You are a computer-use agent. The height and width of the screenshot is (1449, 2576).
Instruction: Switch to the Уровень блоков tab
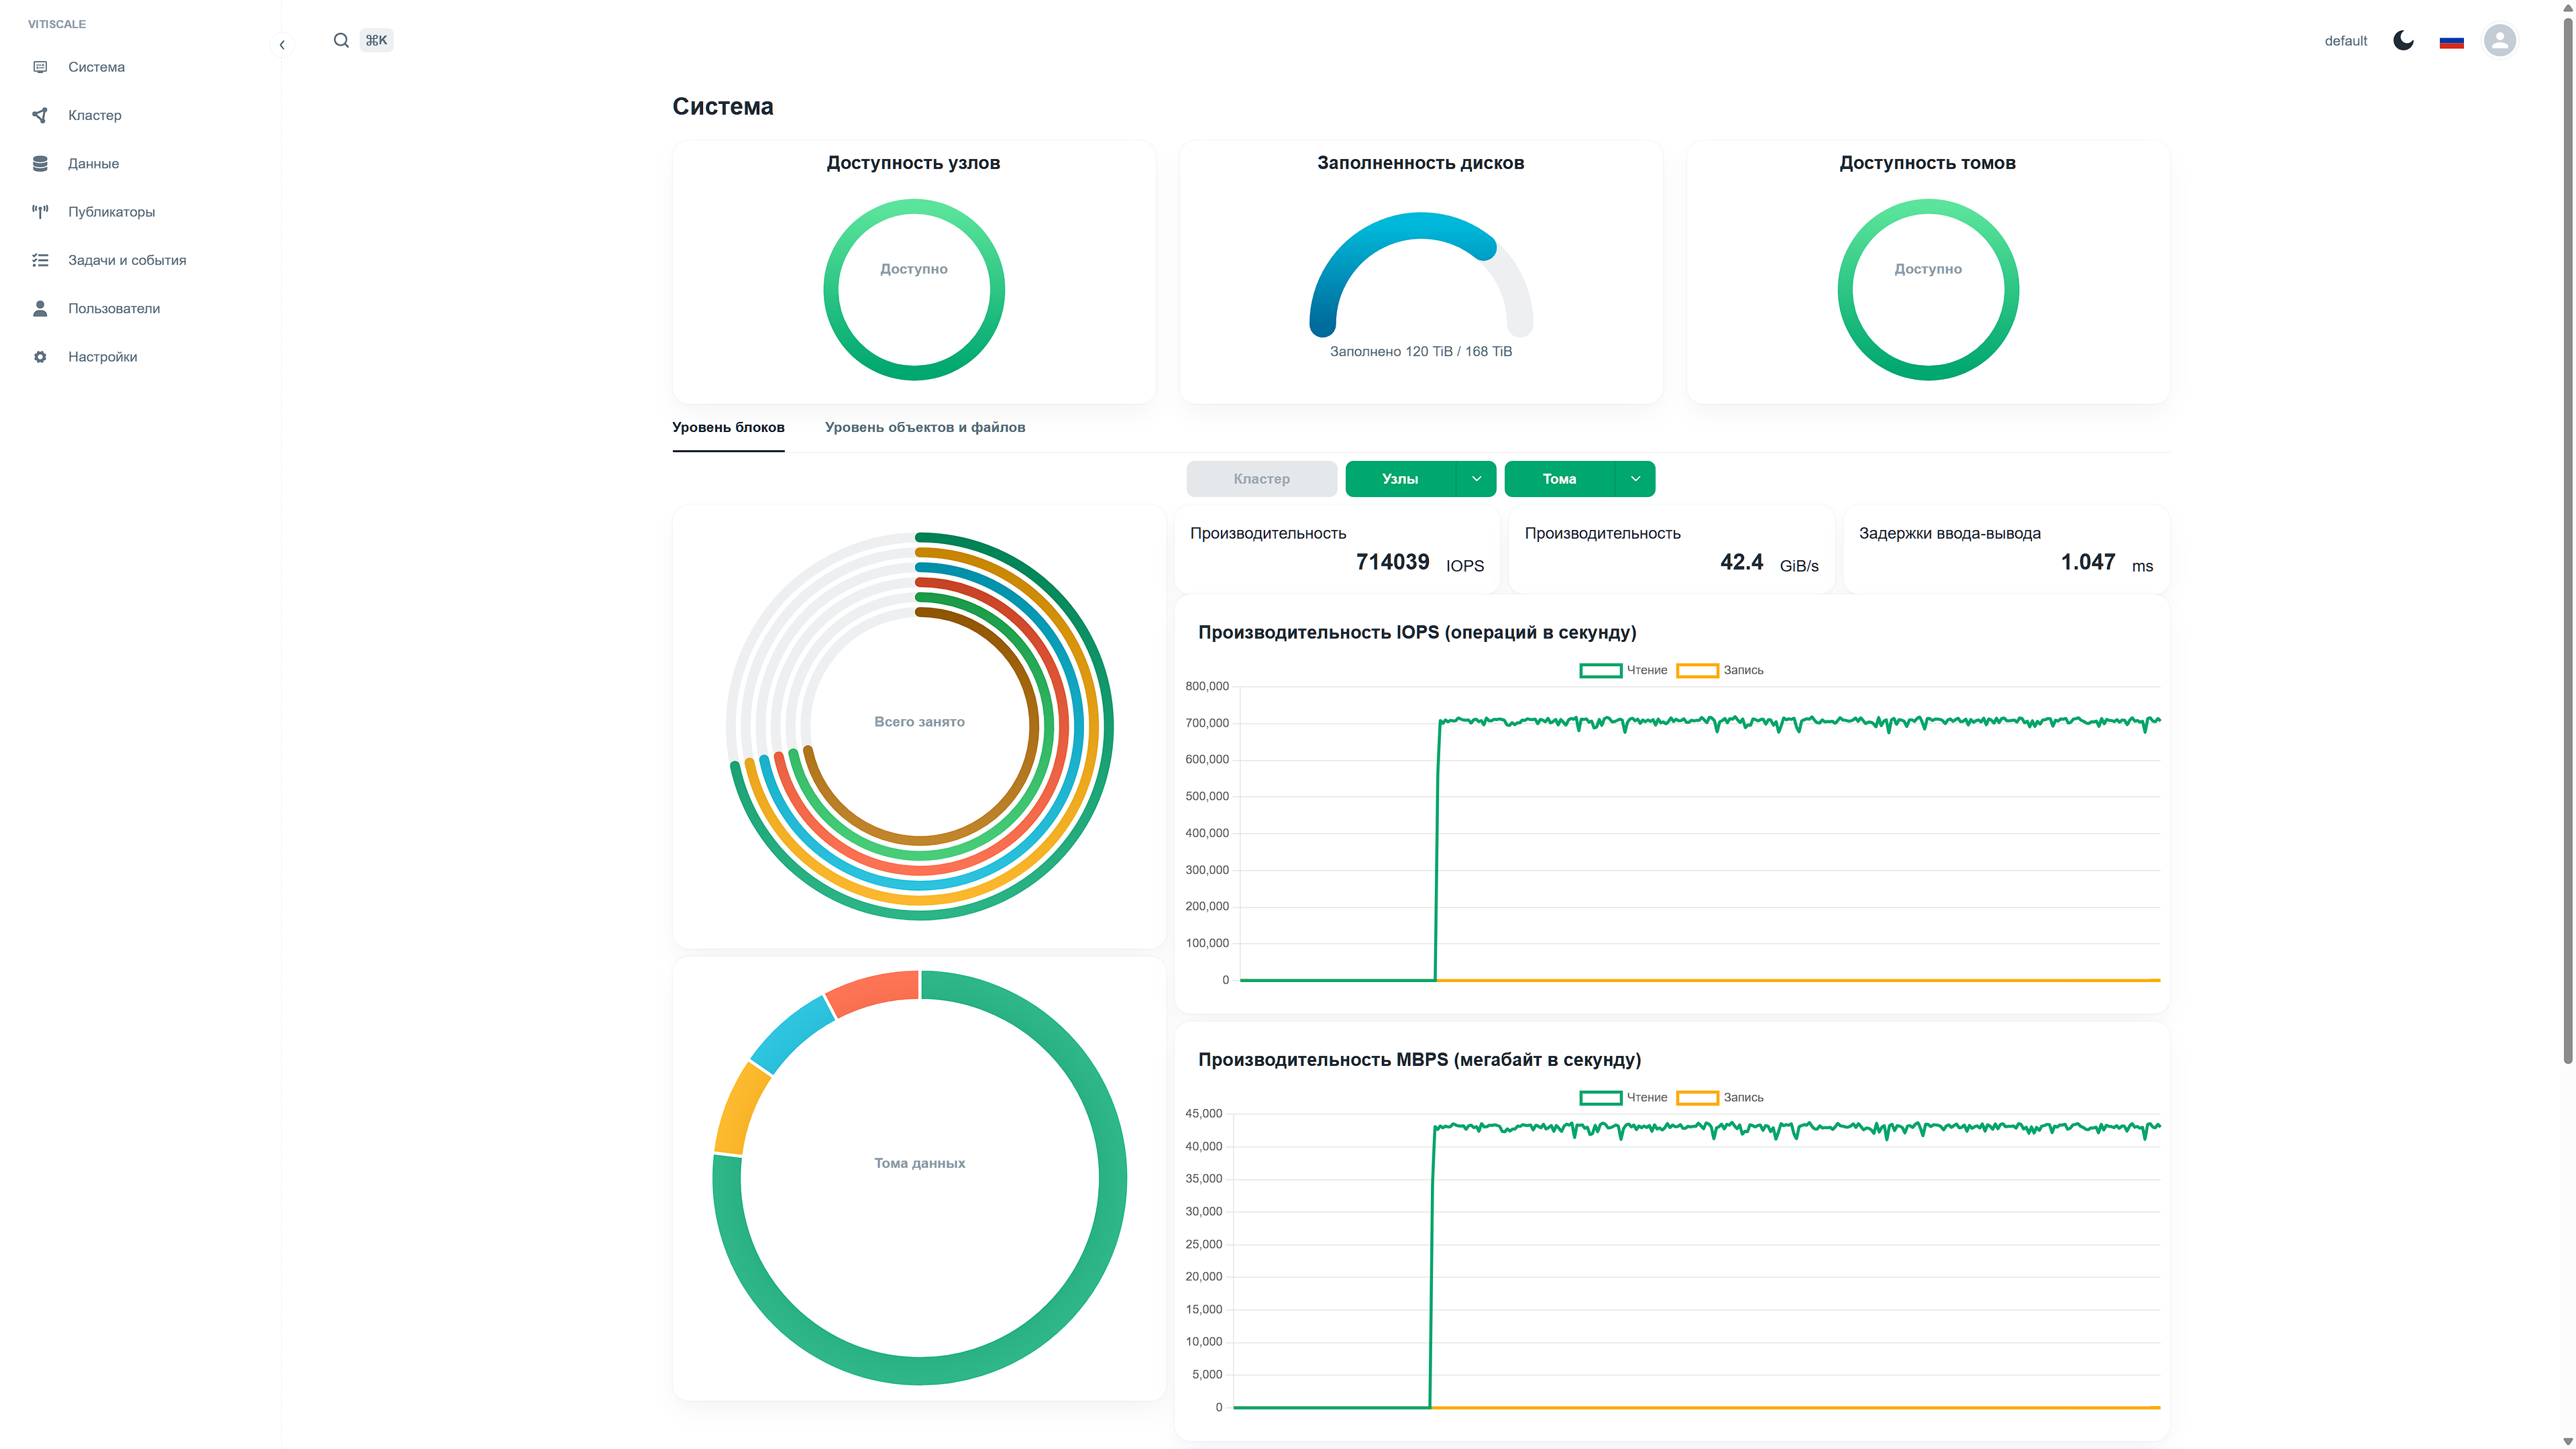[728, 427]
